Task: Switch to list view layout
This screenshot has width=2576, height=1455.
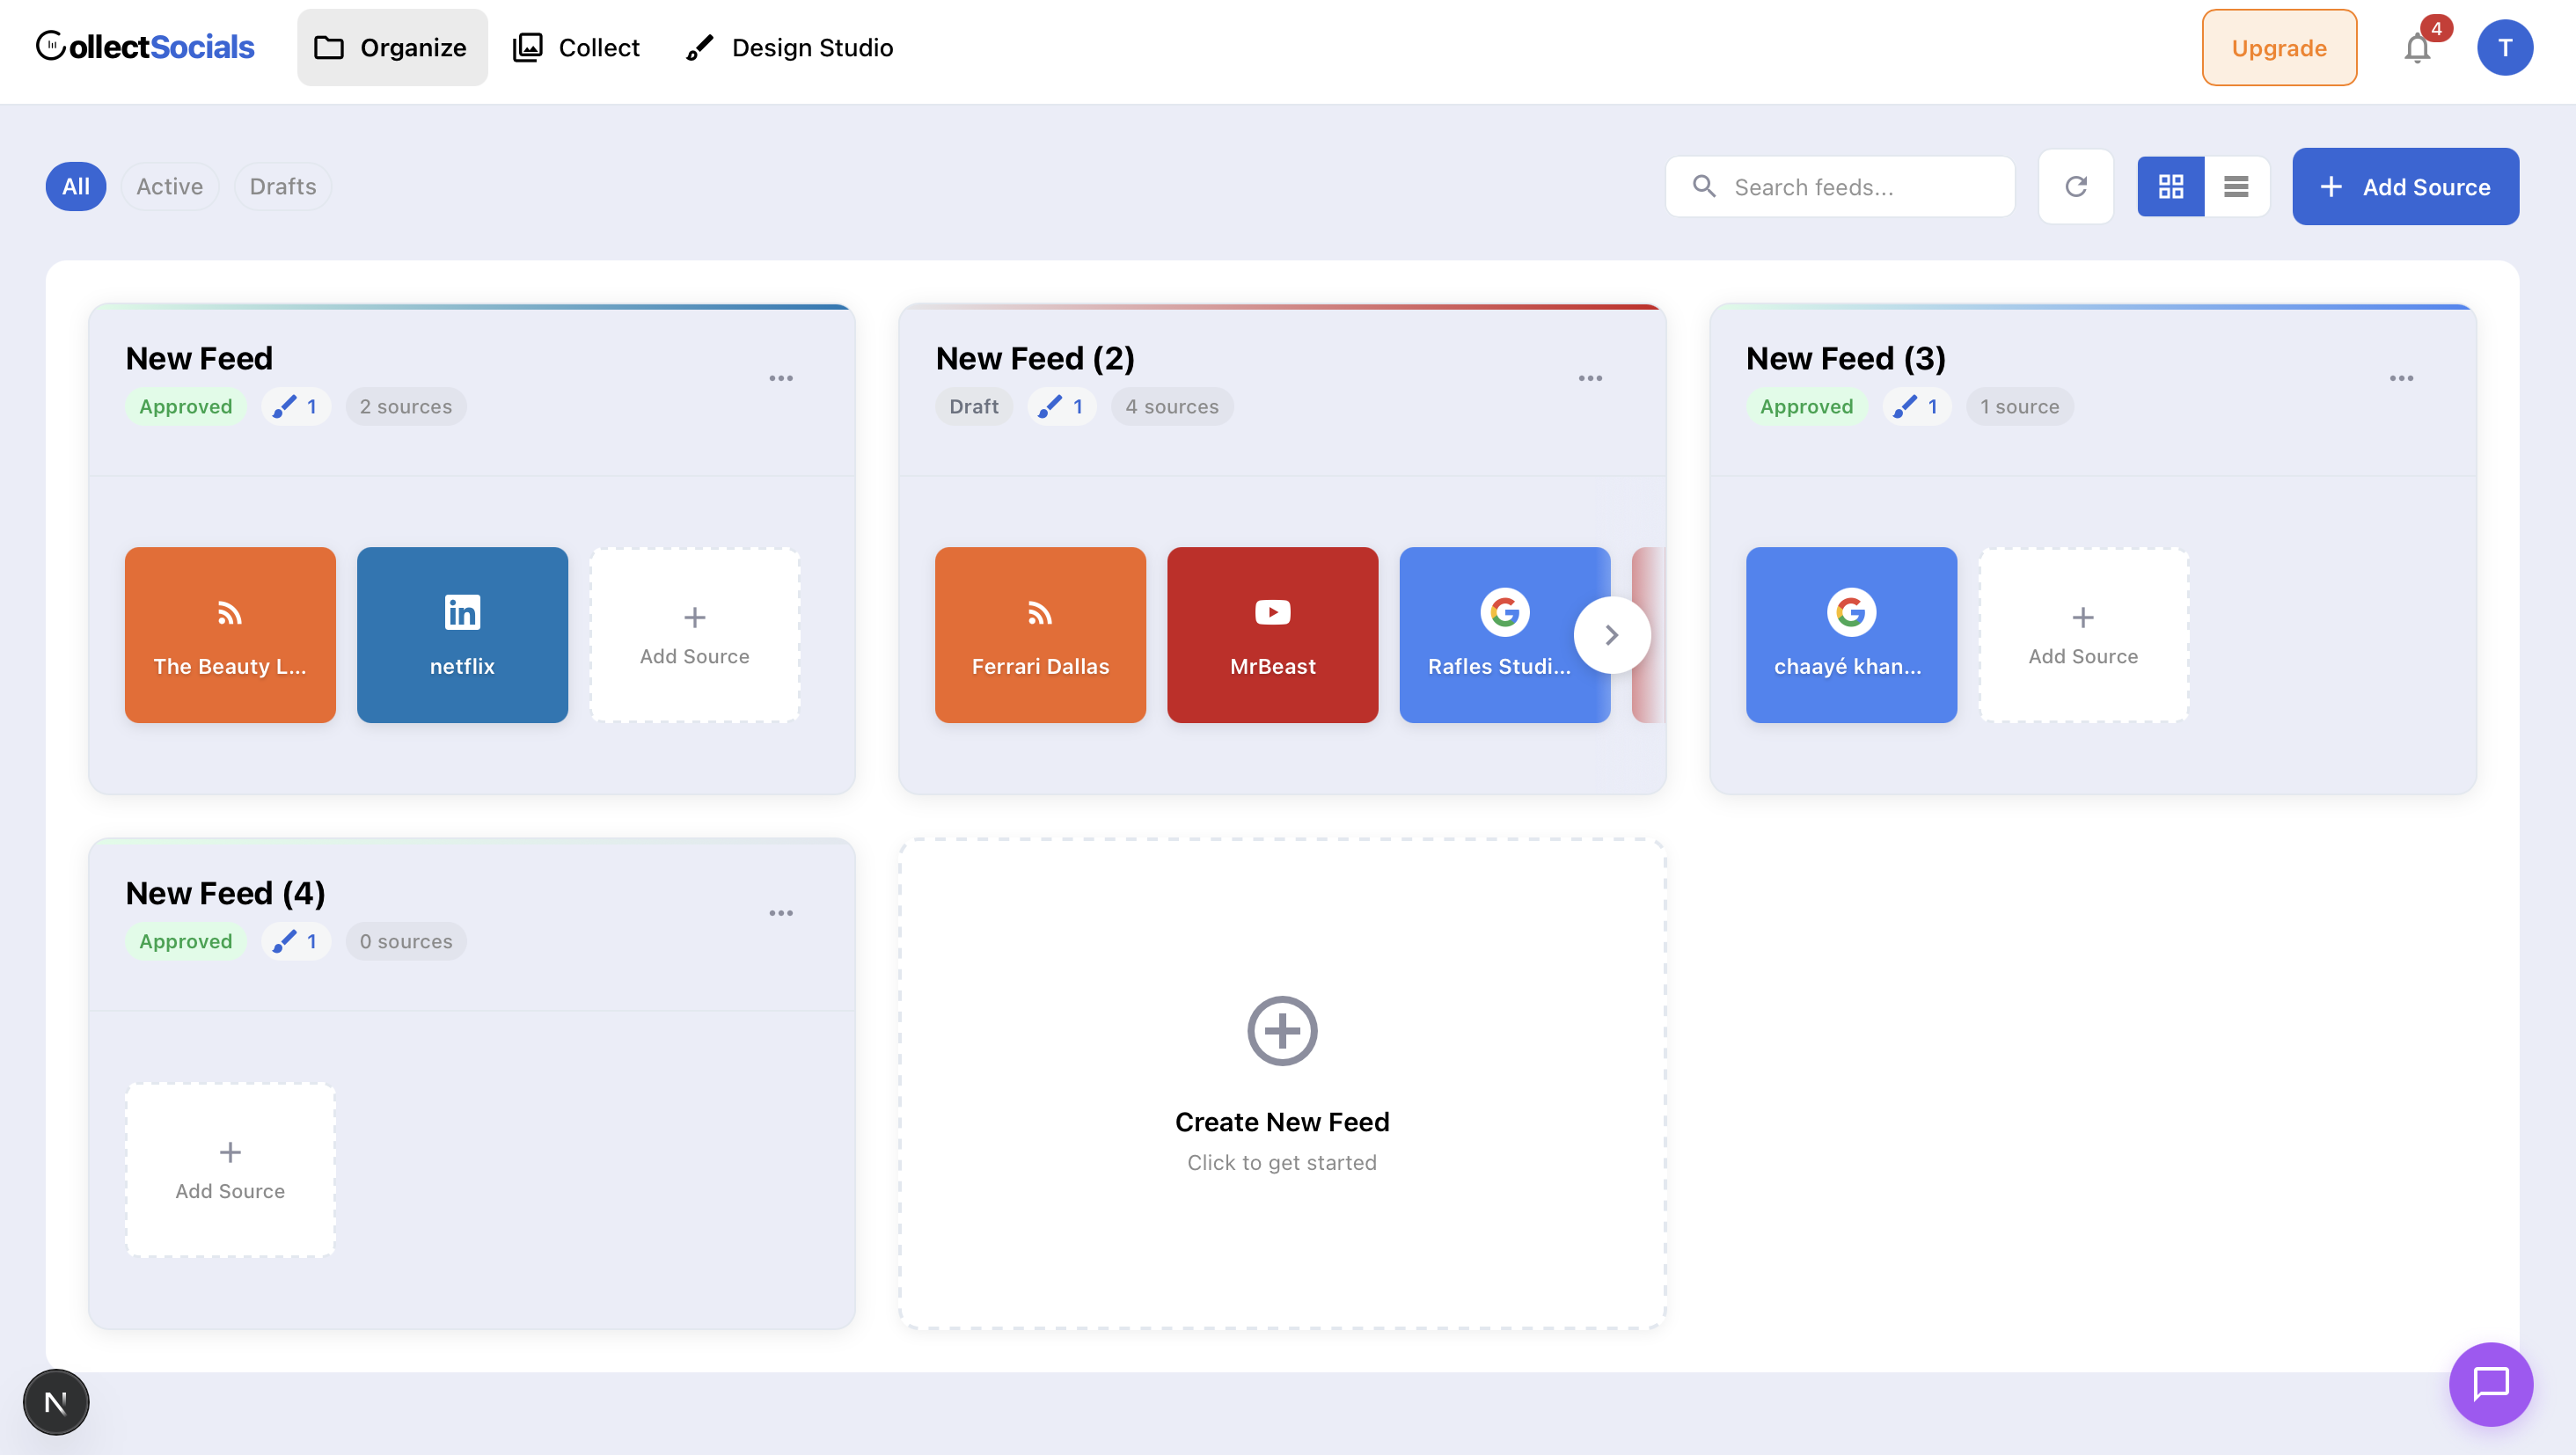Action: pyautogui.click(x=2236, y=186)
